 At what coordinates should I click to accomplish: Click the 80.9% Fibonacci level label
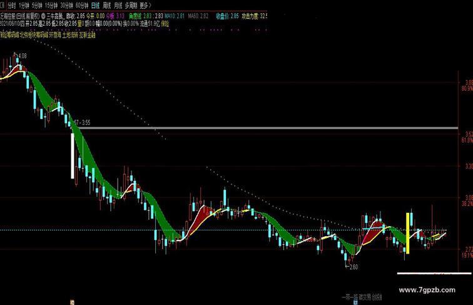tap(467, 88)
